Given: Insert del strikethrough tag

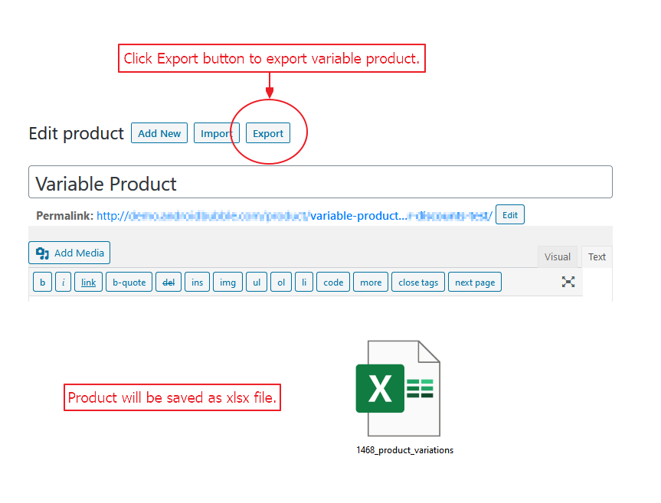Looking at the screenshot, I should 169,283.
